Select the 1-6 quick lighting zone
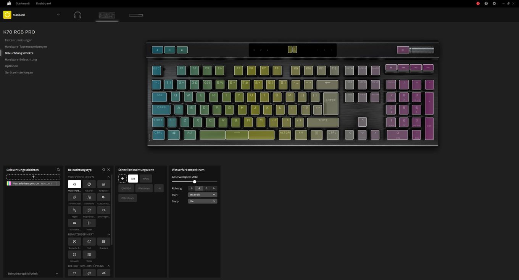Screen dimensions: 519x280 159,188
